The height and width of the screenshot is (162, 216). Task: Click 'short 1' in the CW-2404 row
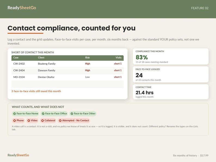118,70
